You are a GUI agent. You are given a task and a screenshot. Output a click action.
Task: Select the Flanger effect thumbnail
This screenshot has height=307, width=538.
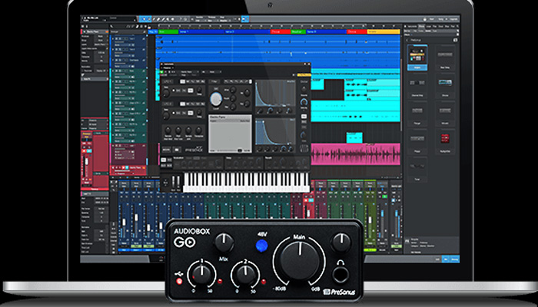pyautogui.click(x=417, y=114)
